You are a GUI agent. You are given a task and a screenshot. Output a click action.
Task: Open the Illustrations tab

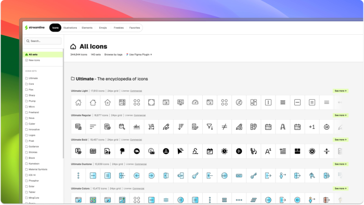click(x=70, y=28)
